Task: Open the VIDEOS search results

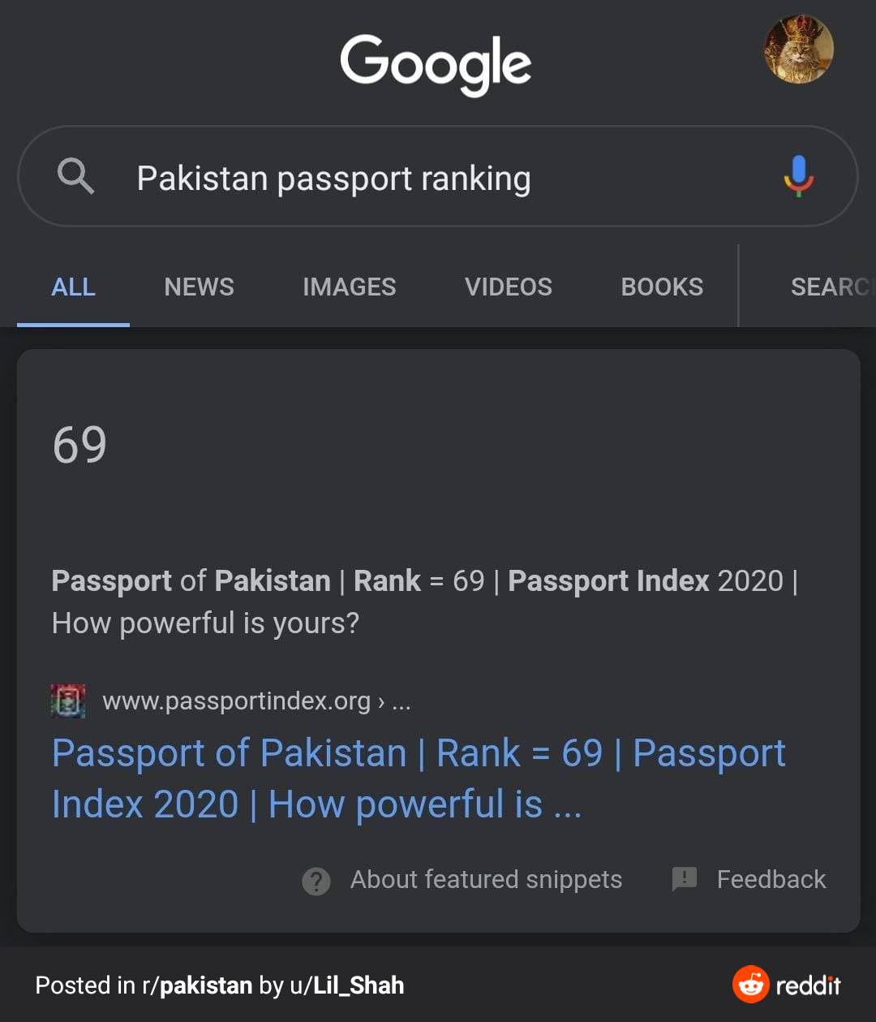Action: (508, 287)
